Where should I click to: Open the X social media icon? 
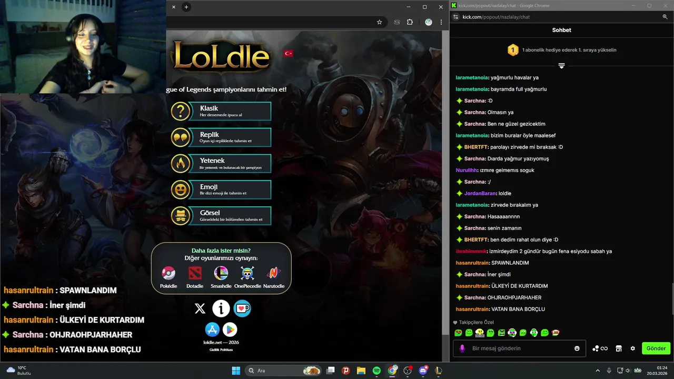(x=200, y=309)
